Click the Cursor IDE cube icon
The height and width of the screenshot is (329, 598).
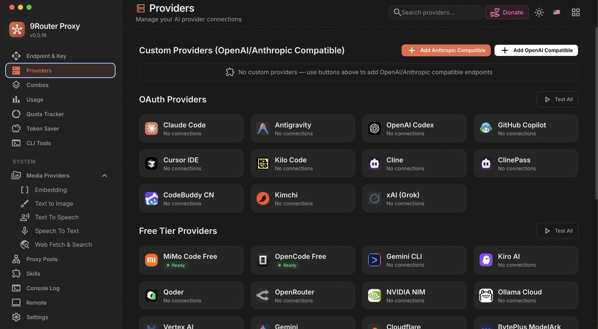(151, 164)
